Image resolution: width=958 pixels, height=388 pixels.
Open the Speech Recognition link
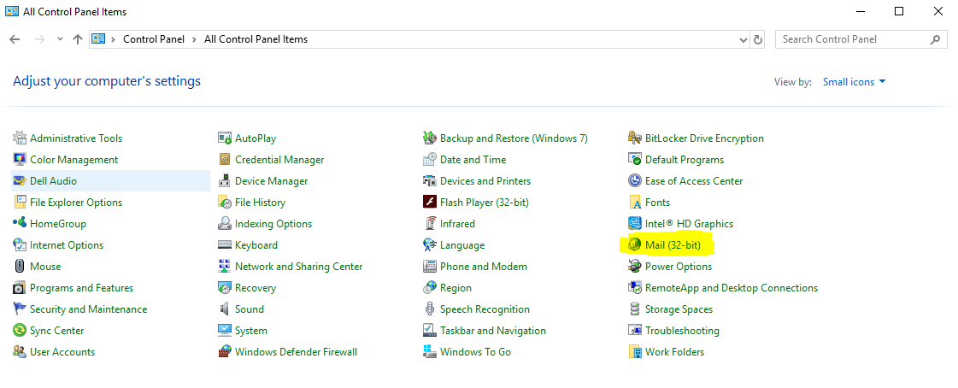485,309
